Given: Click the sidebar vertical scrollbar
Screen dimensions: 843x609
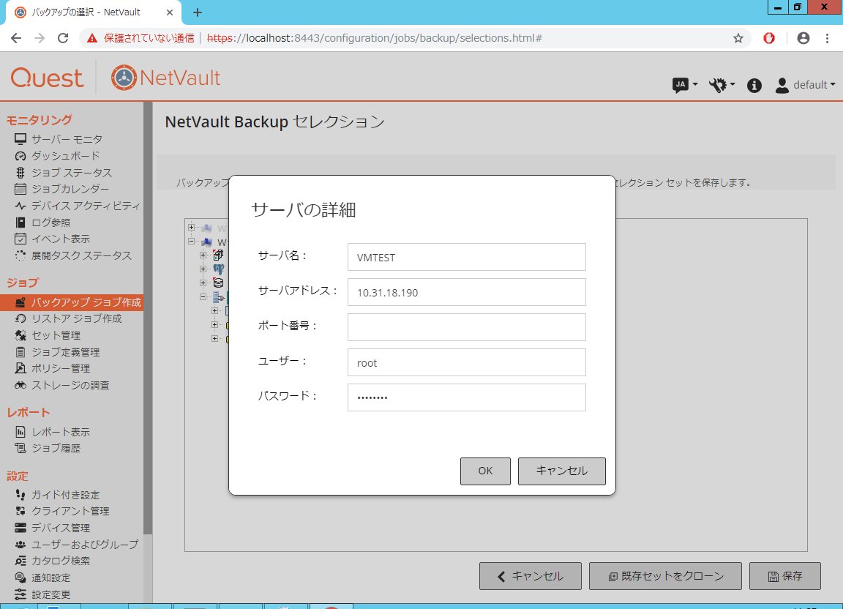Looking at the screenshot, I should [148, 318].
